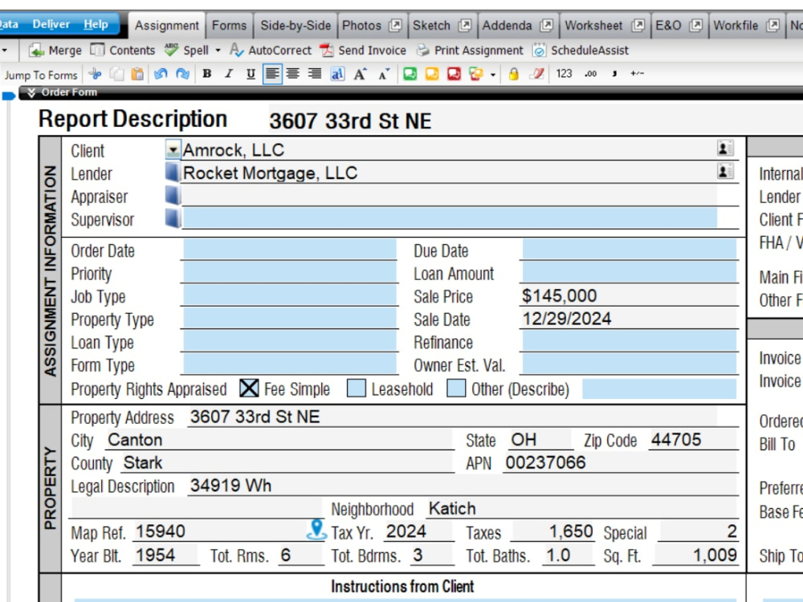Increase font size with large A
Image resolution: width=803 pixels, height=602 pixels.
(360, 74)
